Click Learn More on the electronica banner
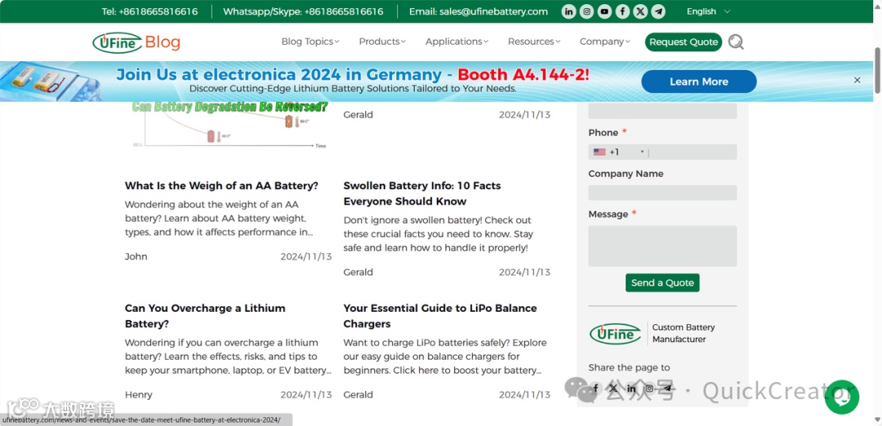Screen dimensions: 882x426 click(x=698, y=82)
